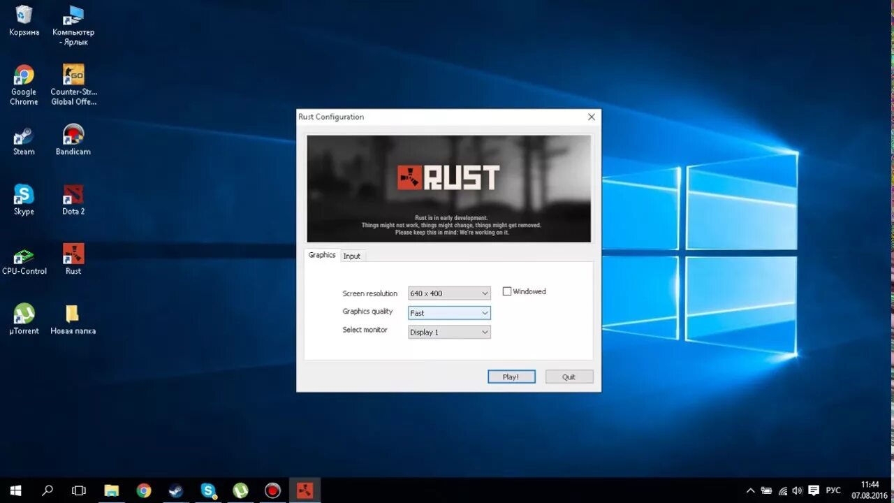Select the Компьютер - Ярлык desktop shortcut
This screenshot has height=503, width=894.
click(73, 25)
